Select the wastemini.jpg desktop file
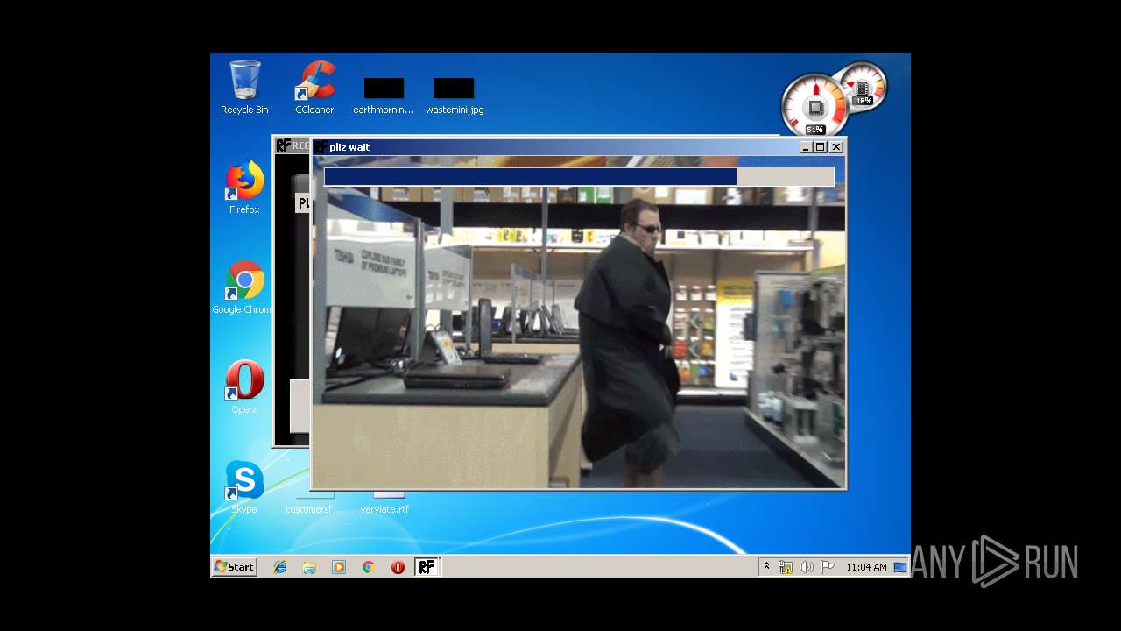Image resolution: width=1121 pixels, height=631 pixels. (455, 96)
